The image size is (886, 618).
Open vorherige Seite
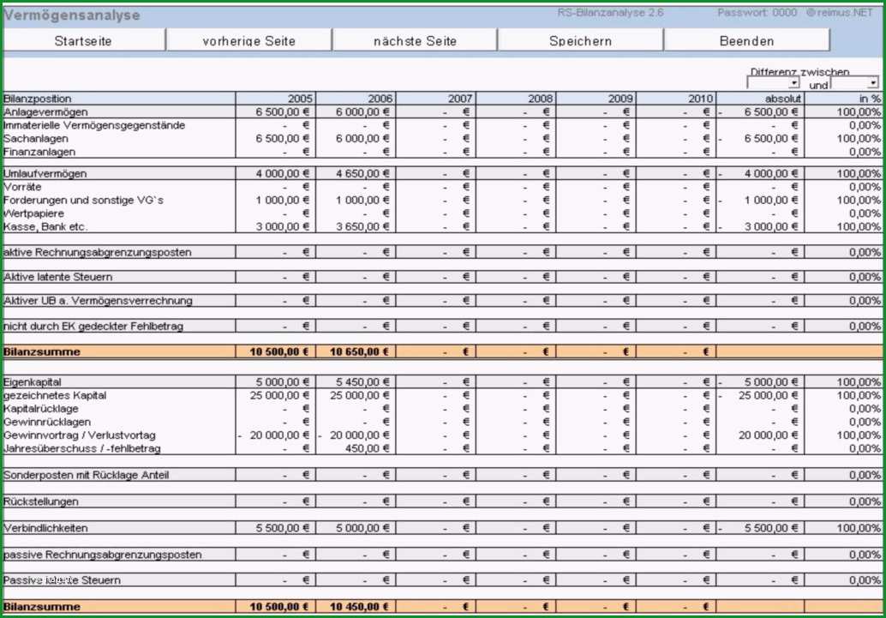248,40
